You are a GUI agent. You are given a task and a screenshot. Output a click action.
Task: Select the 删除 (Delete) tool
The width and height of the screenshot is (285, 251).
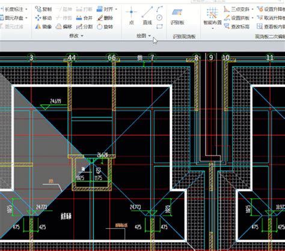click(x=105, y=18)
